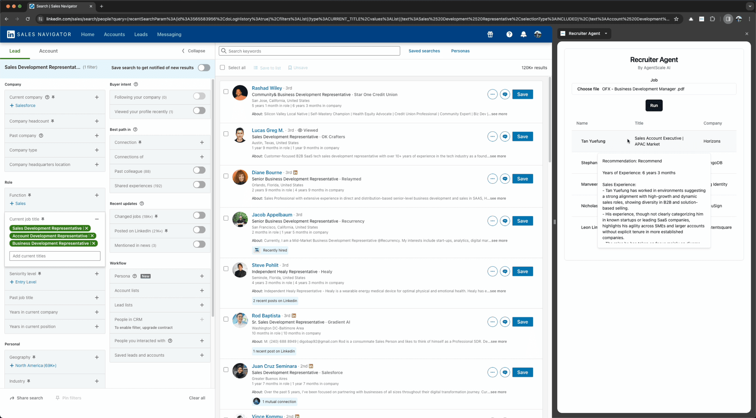The image size is (756, 418).
Task: Open the Personas link
Action: (460, 51)
